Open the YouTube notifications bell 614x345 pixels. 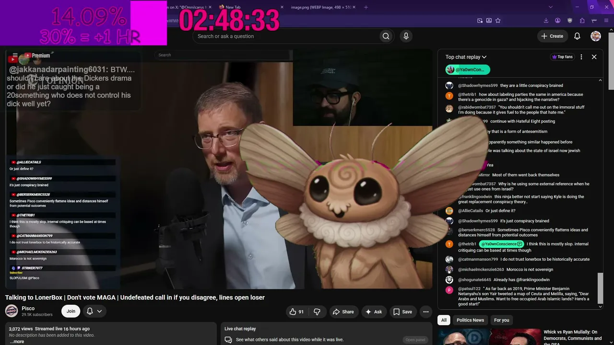[577, 36]
